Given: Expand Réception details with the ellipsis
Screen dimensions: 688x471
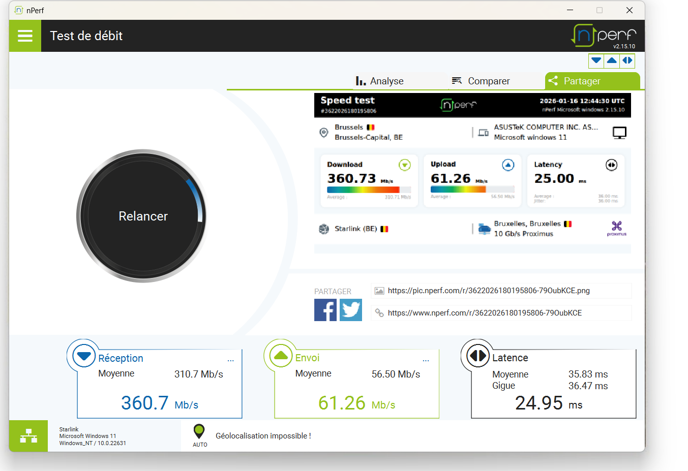Looking at the screenshot, I should point(231,360).
